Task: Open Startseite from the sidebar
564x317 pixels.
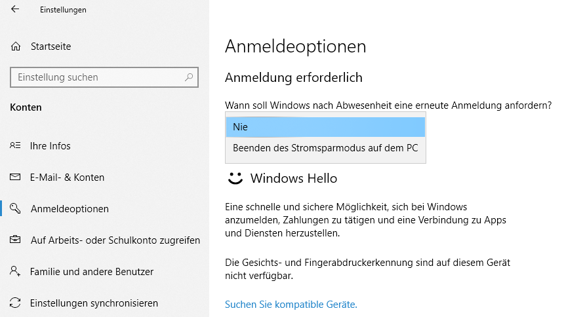Action: point(50,47)
